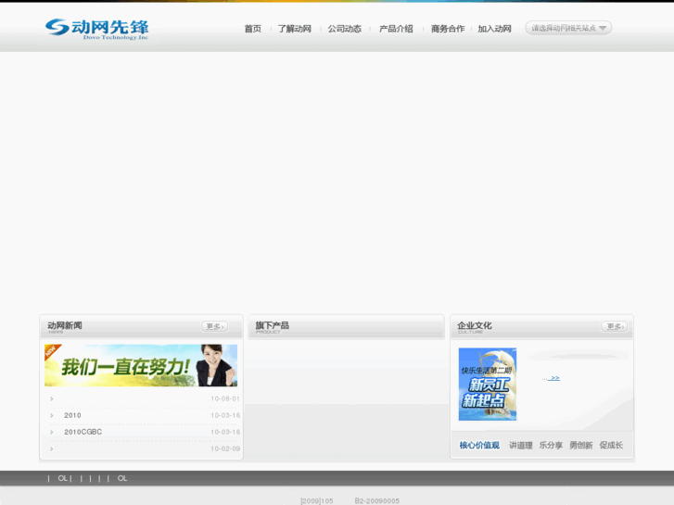Select the 核心价值观 tab
The width and height of the screenshot is (674, 505).
click(479, 446)
